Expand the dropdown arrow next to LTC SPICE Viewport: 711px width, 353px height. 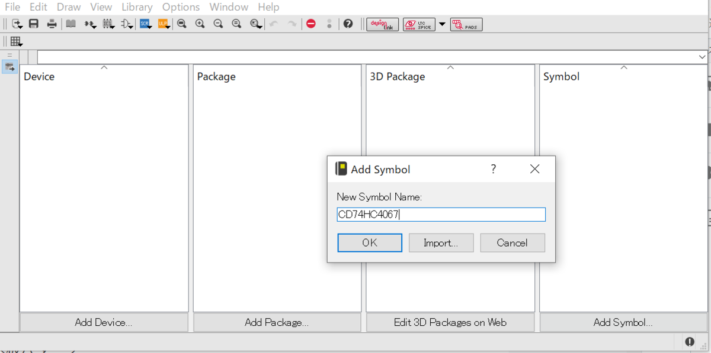point(442,24)
